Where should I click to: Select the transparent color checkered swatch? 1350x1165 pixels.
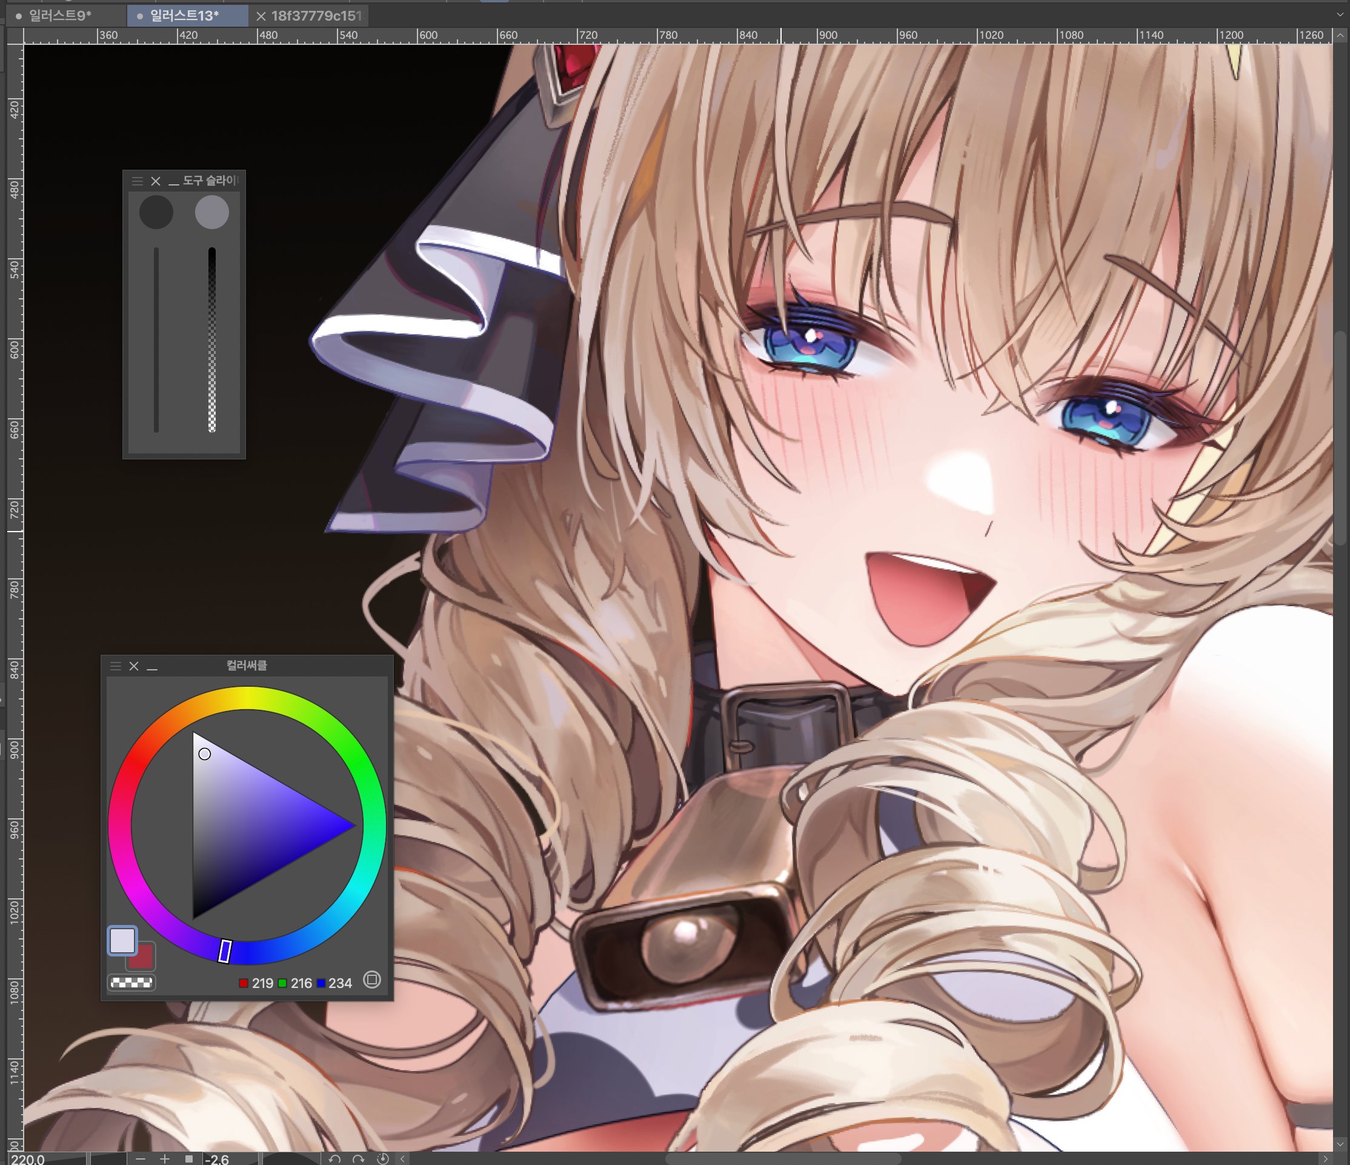click(x=131, y=983)
